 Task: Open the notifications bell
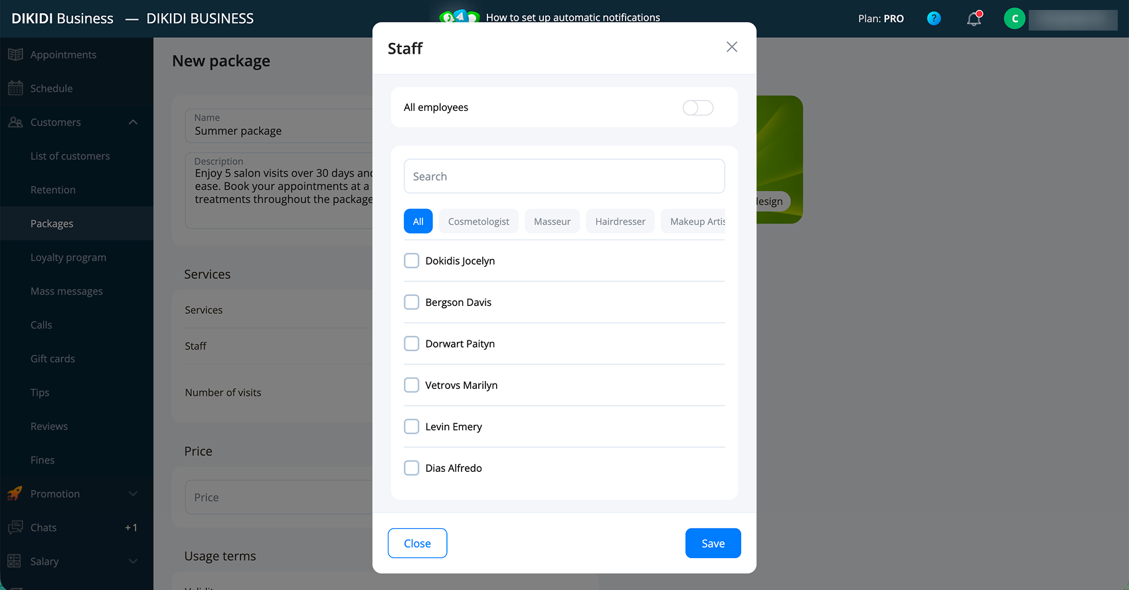(974, 19)
